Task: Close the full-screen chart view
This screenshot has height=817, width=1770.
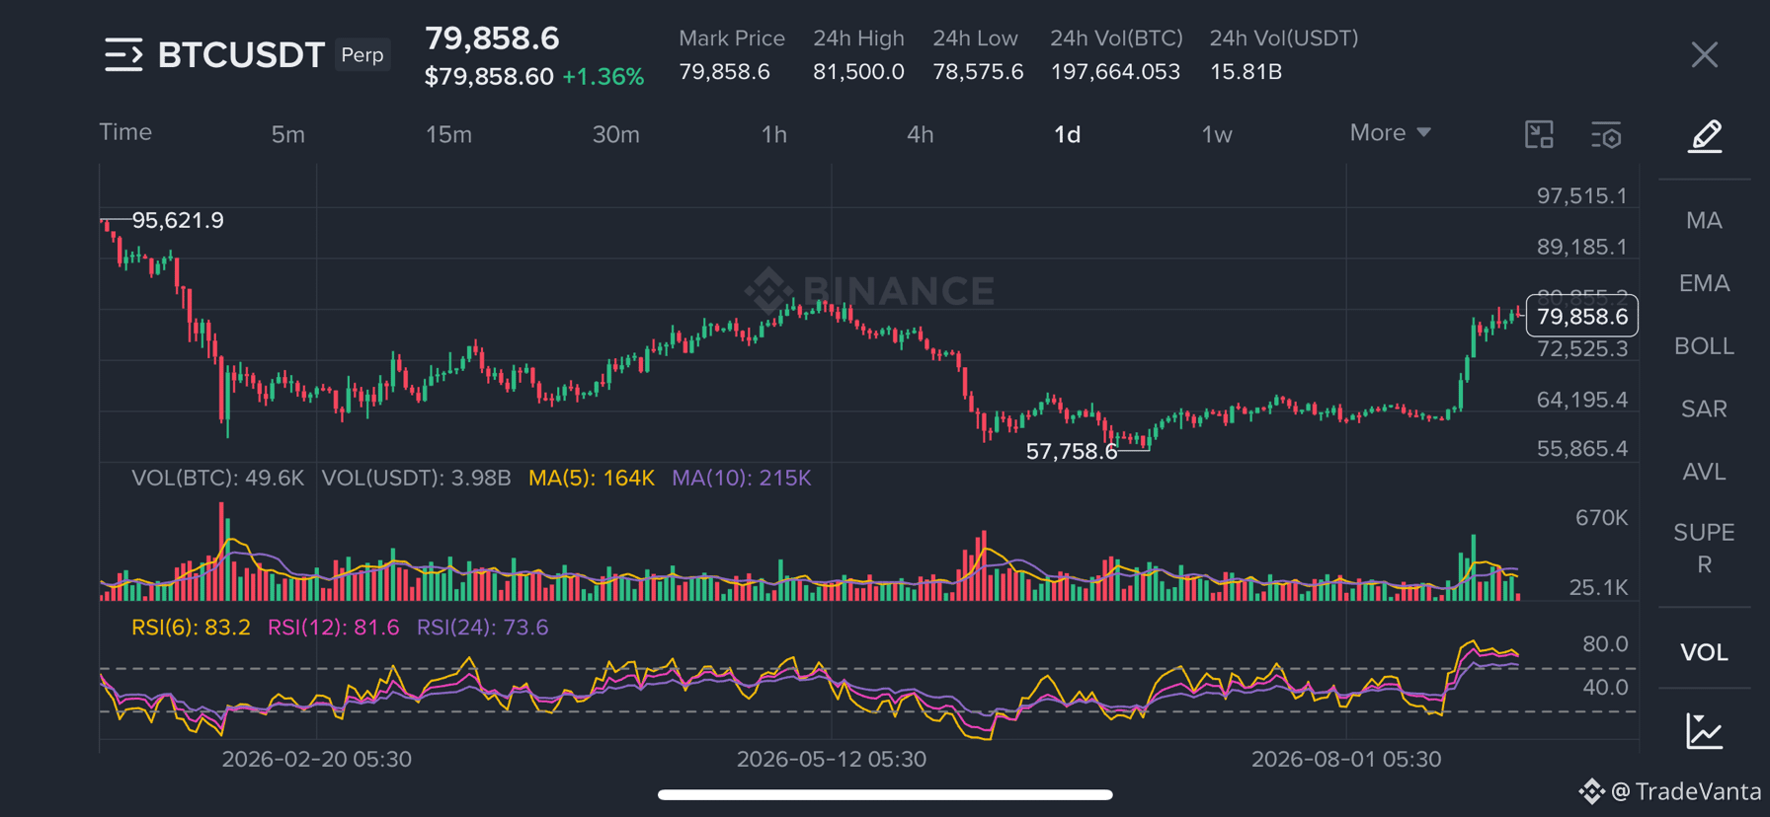Action: coord(1705,55)
